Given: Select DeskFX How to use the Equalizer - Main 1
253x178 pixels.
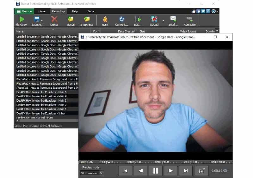Looking at the screenshot, I should click(x=47, y=109).
